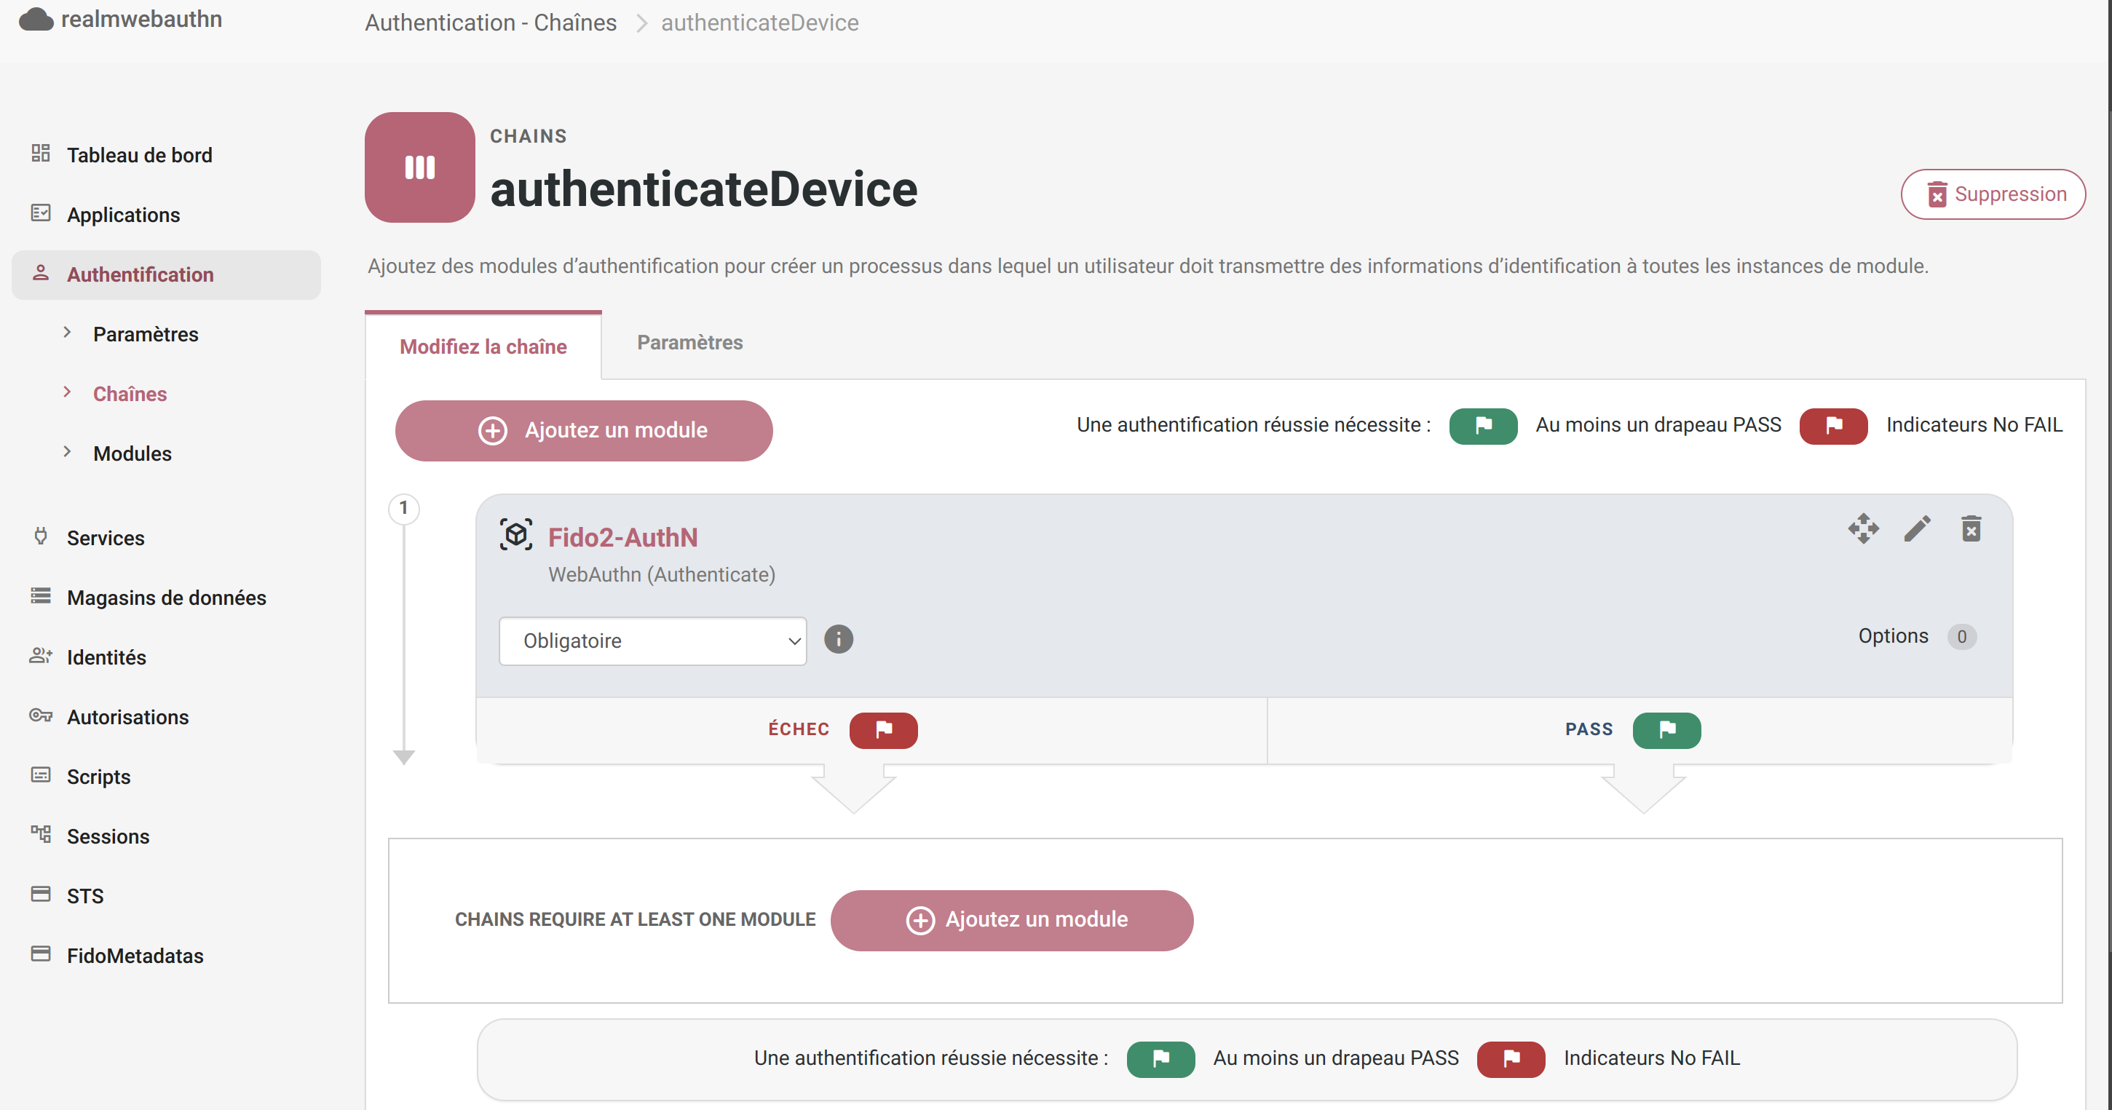Click the Options label
This screenshot has width=2112, height=1110.
point(1893,635)
